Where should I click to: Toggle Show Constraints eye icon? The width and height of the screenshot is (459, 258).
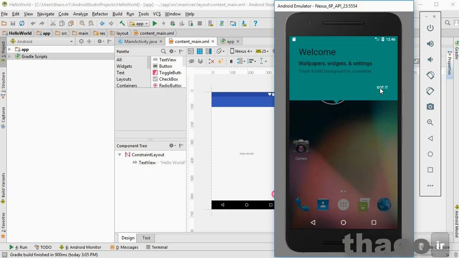pos(191,61)
